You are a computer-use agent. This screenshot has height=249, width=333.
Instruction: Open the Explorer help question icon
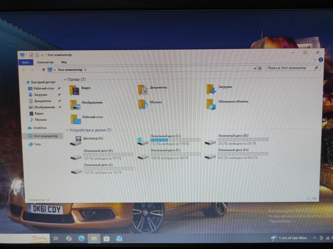coord(321,60)
